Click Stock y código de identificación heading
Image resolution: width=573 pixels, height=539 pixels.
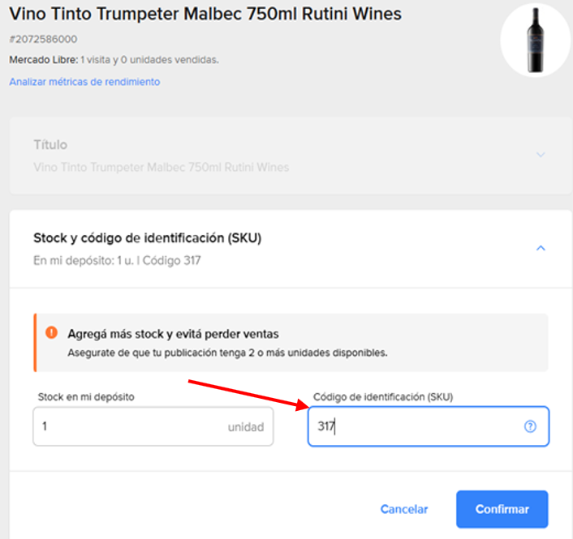coord(147,238)
